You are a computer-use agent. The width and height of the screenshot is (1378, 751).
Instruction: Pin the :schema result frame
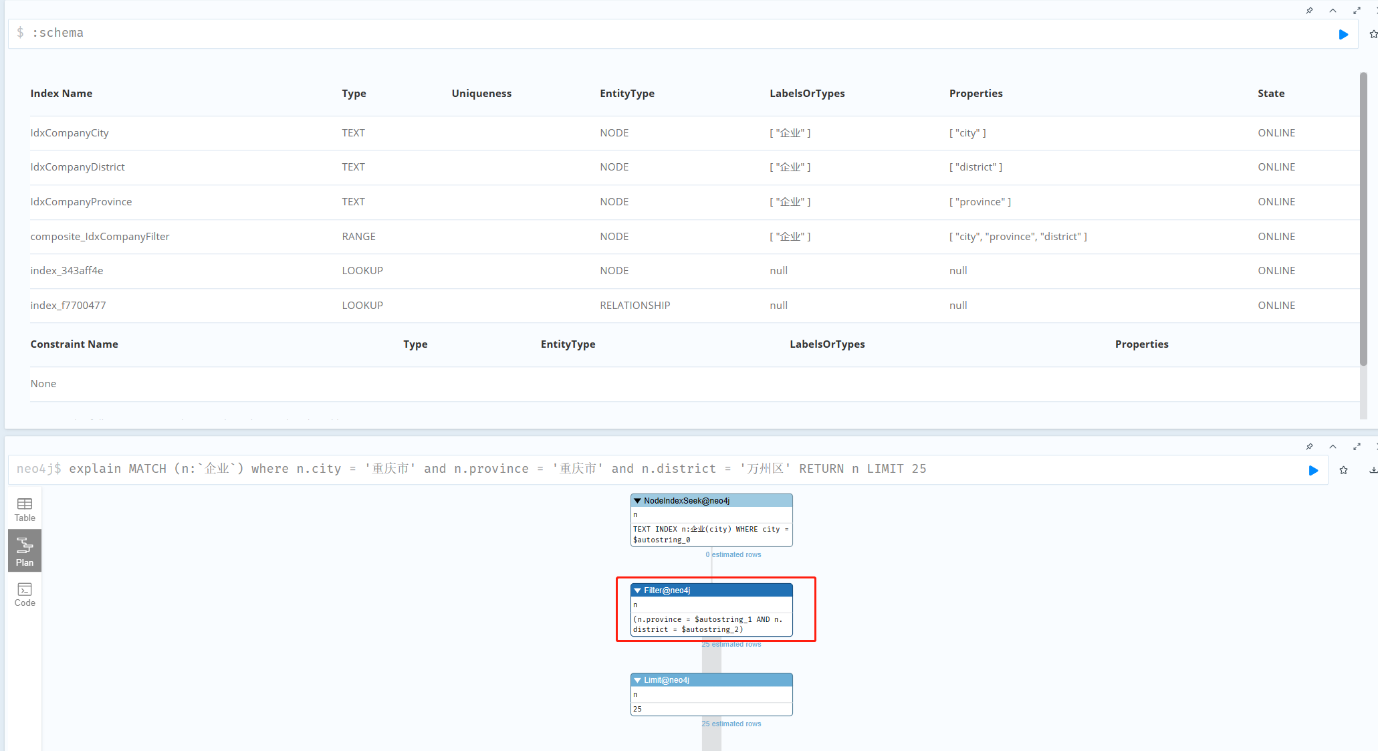1309,11
